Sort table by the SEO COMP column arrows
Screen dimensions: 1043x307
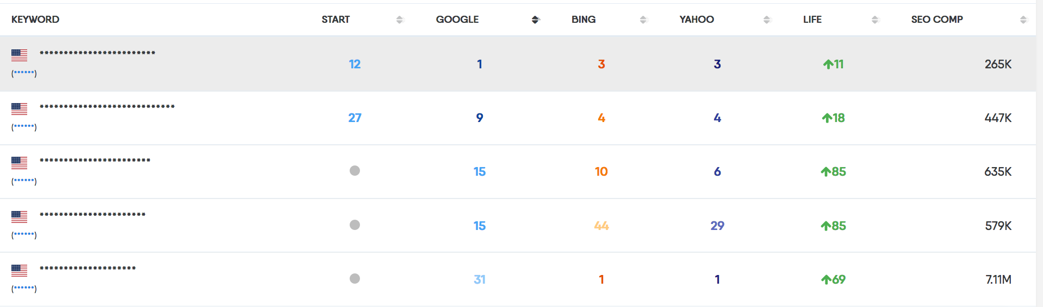point(1023,20)
